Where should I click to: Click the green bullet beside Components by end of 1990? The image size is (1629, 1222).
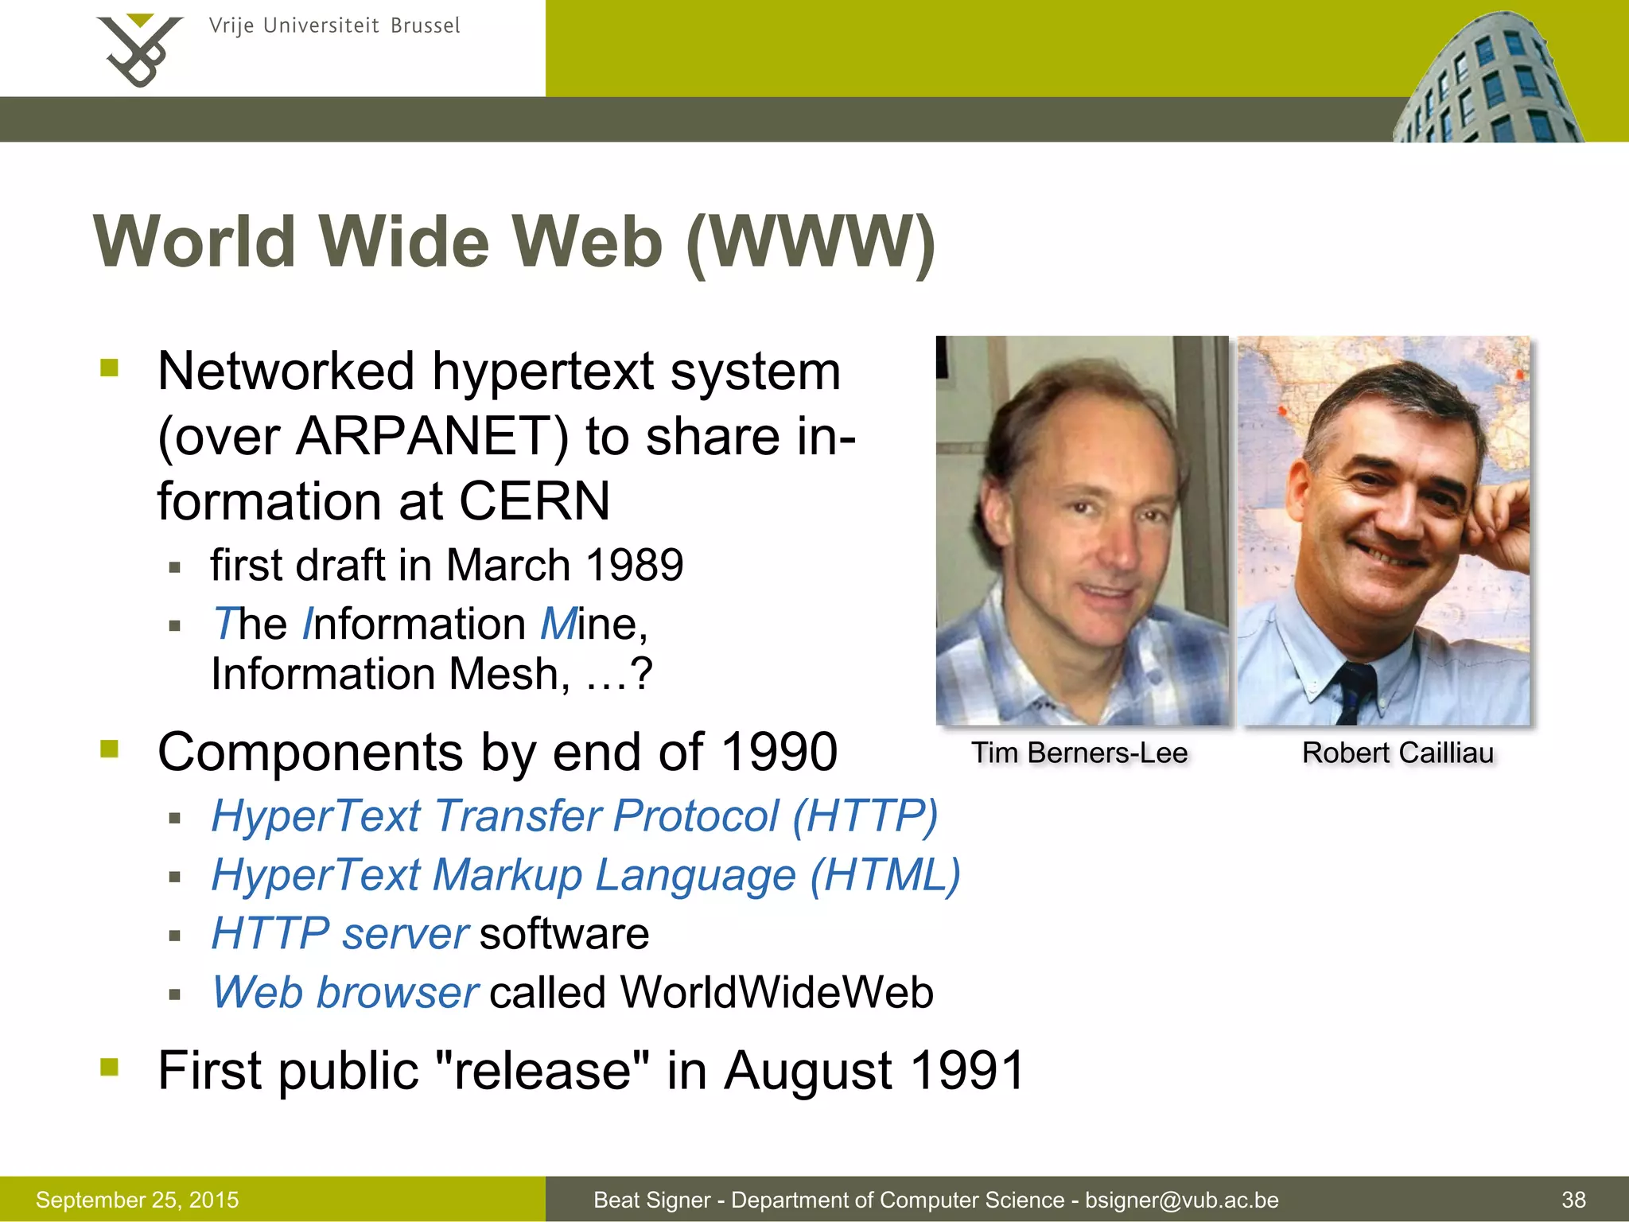110,749
